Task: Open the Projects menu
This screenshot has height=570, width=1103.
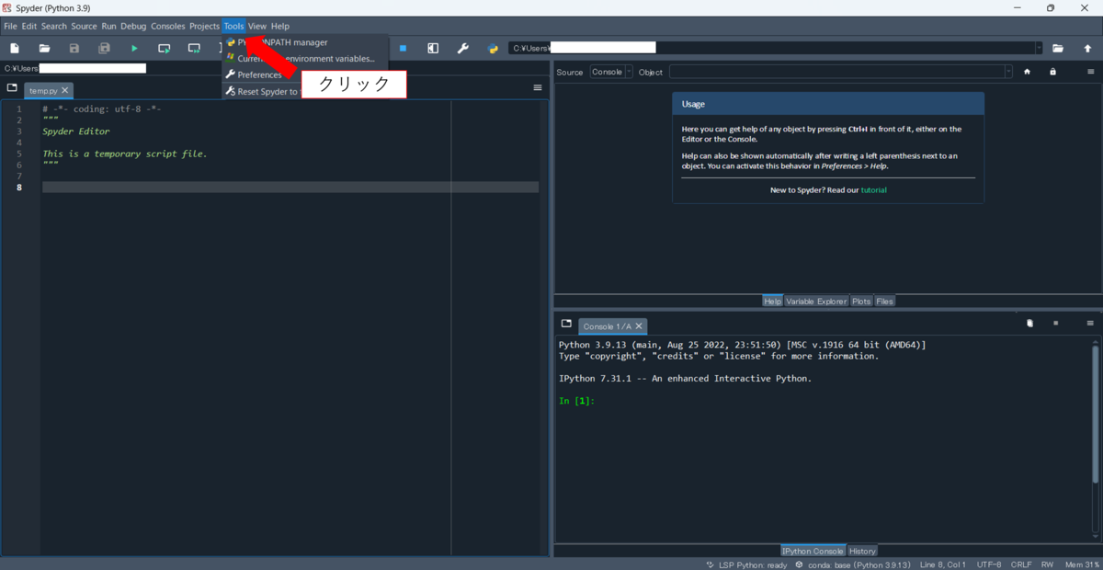Action: click(204, 27)
